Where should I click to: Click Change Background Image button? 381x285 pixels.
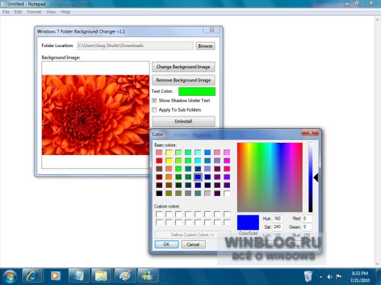[184, 67]
